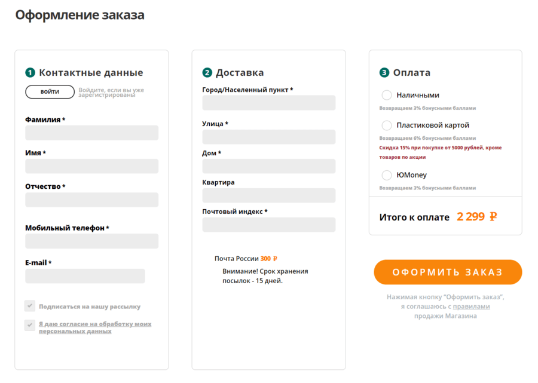Click the Город/Населенный пункт field
This screenshot has width=538, height=383.
tap(268, 103)
